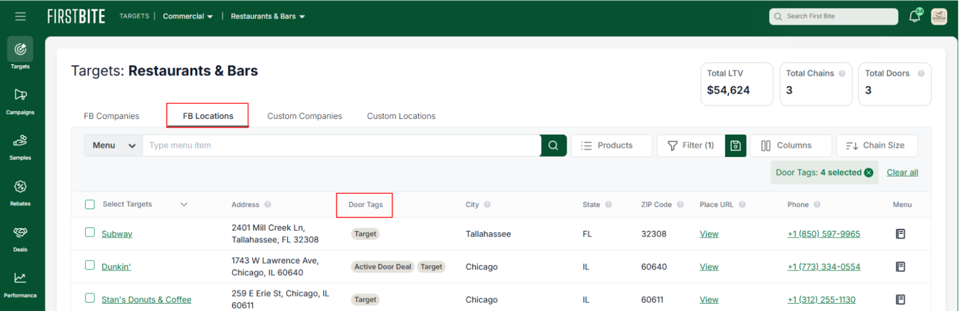The width and height of the screenshot is (959, 311).
Task: Show Address column info icon
Action: pyautogui.click(x=268, y=204)
